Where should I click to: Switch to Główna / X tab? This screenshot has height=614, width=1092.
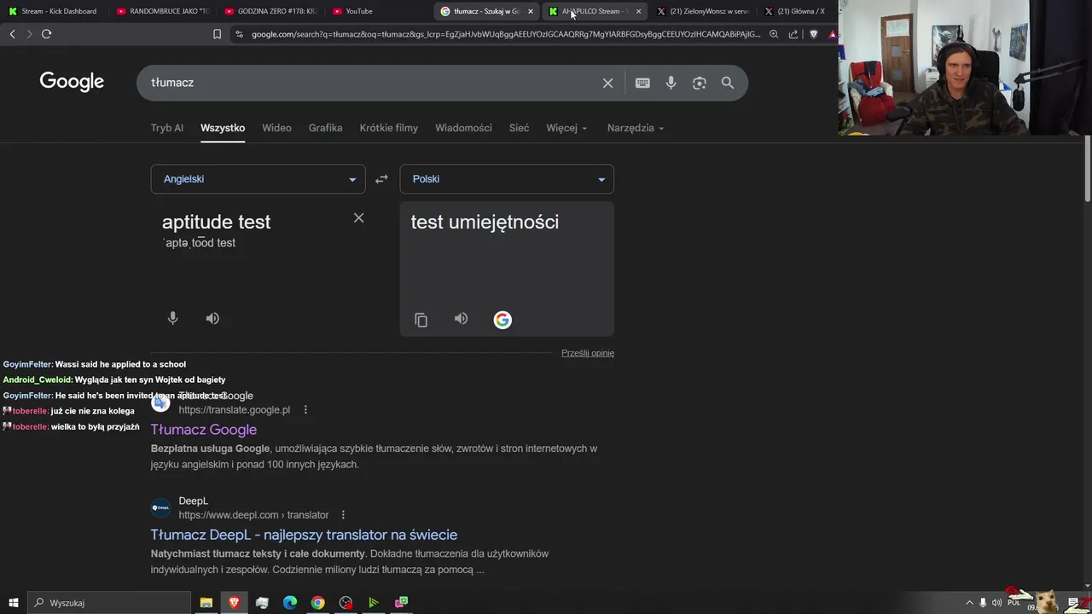click(x=795, y=11)
